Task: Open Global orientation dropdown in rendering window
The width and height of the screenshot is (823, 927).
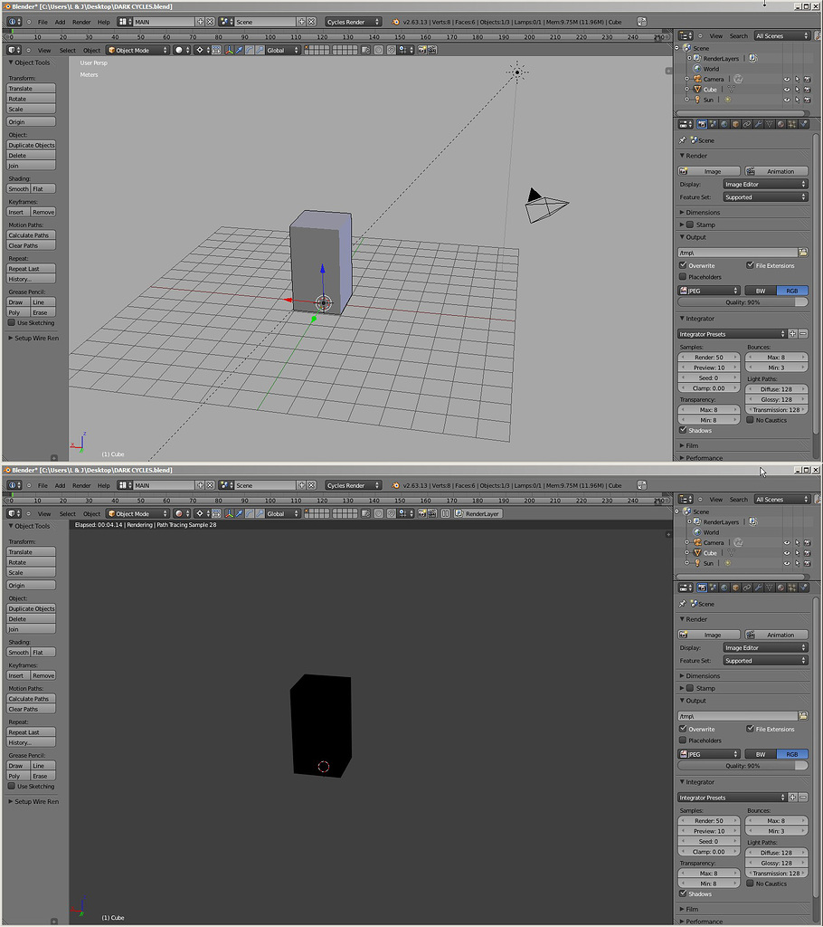Action: click(x=283, y=514)
